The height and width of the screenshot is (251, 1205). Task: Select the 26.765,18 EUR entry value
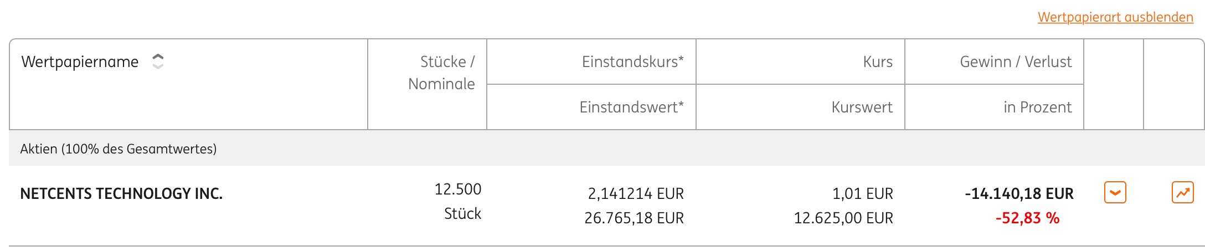(x=634, y=218)
